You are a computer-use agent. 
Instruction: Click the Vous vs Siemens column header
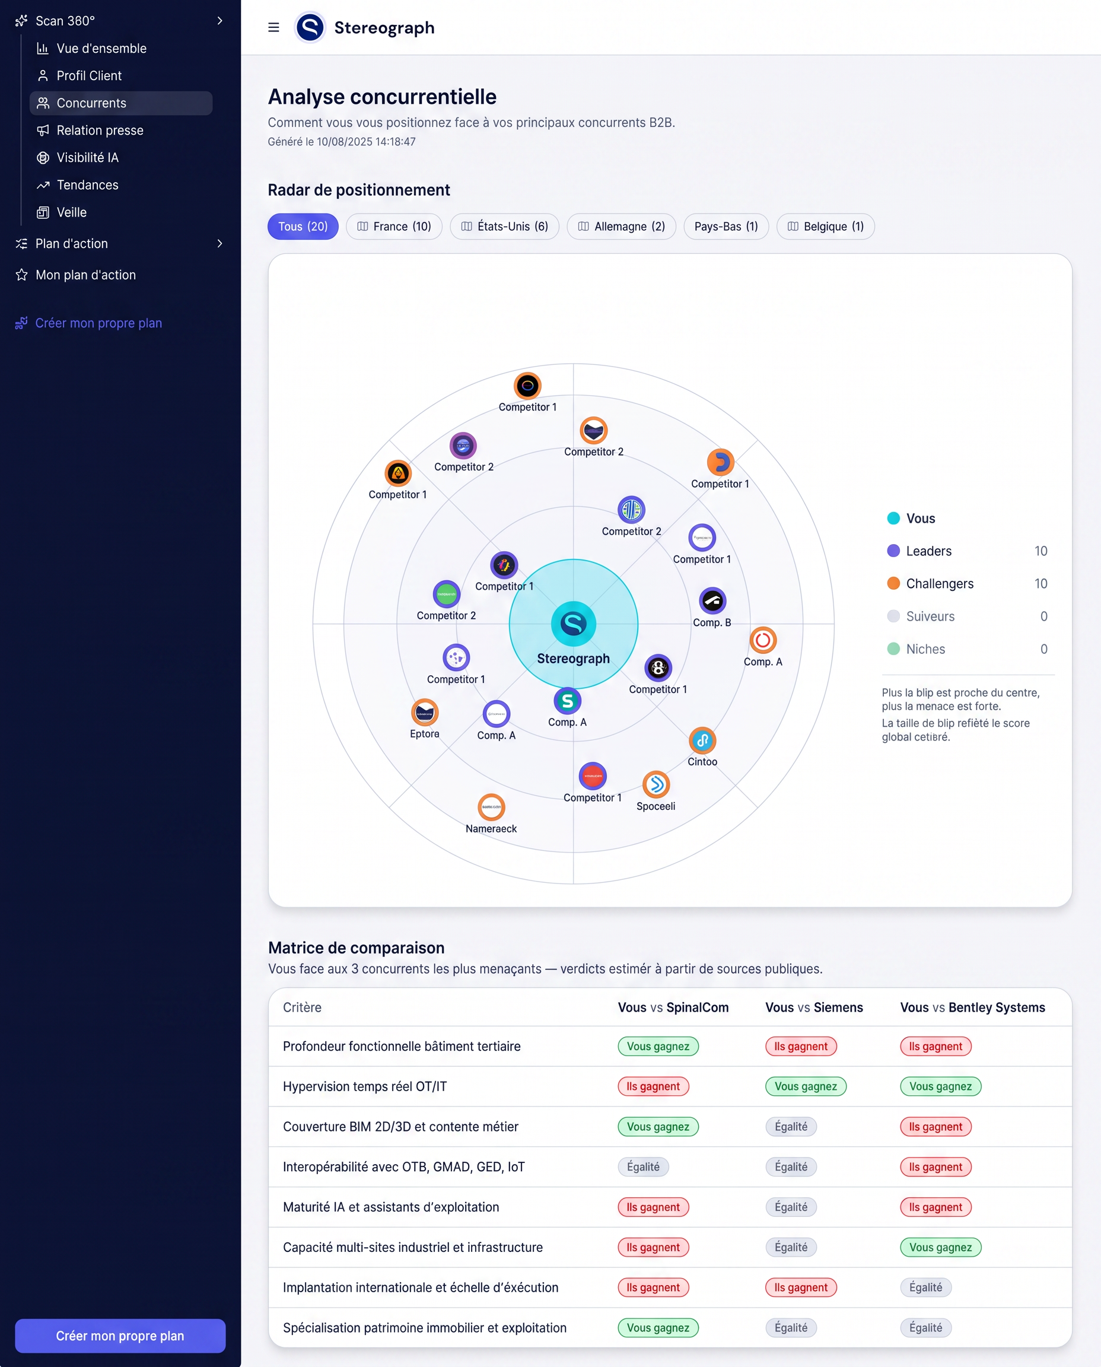coord(814,1007)
